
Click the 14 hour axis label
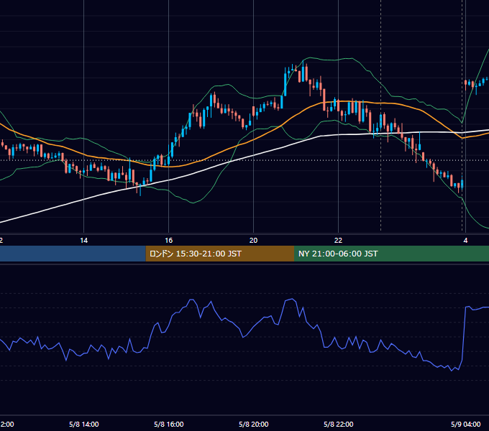tap(84, 241)
